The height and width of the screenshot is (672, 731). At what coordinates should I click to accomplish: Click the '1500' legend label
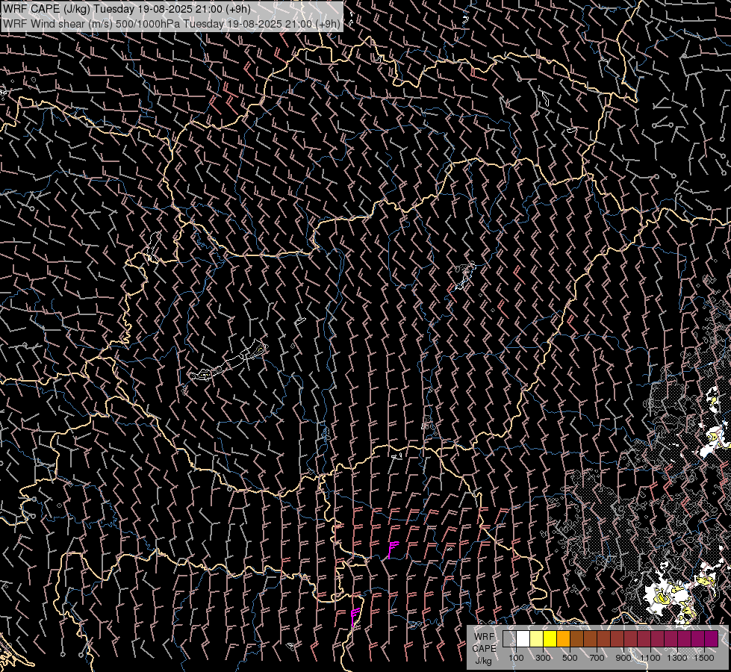pyautogui.click(x=704, y=658)
